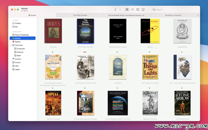Click the Siddhartha title label
Image resolution: width=208 pixels, height=130 pixels.
[182, 47]
